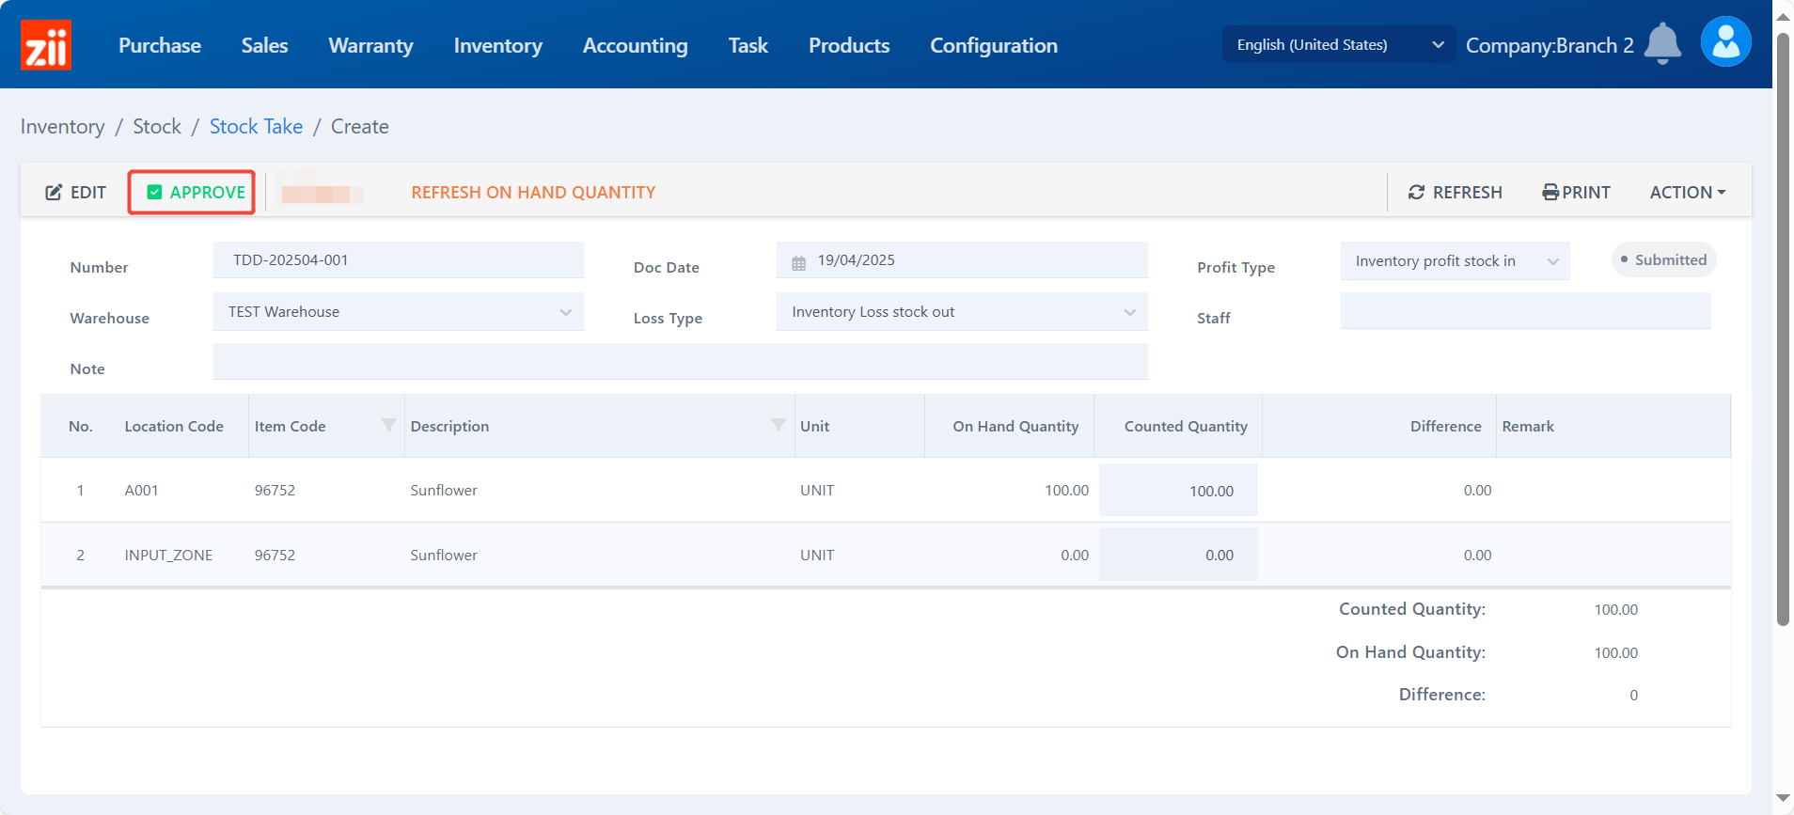Click the Submitted status badge
The height and width of the screenshot is (815, 1794).
(x=1663, y=259)
